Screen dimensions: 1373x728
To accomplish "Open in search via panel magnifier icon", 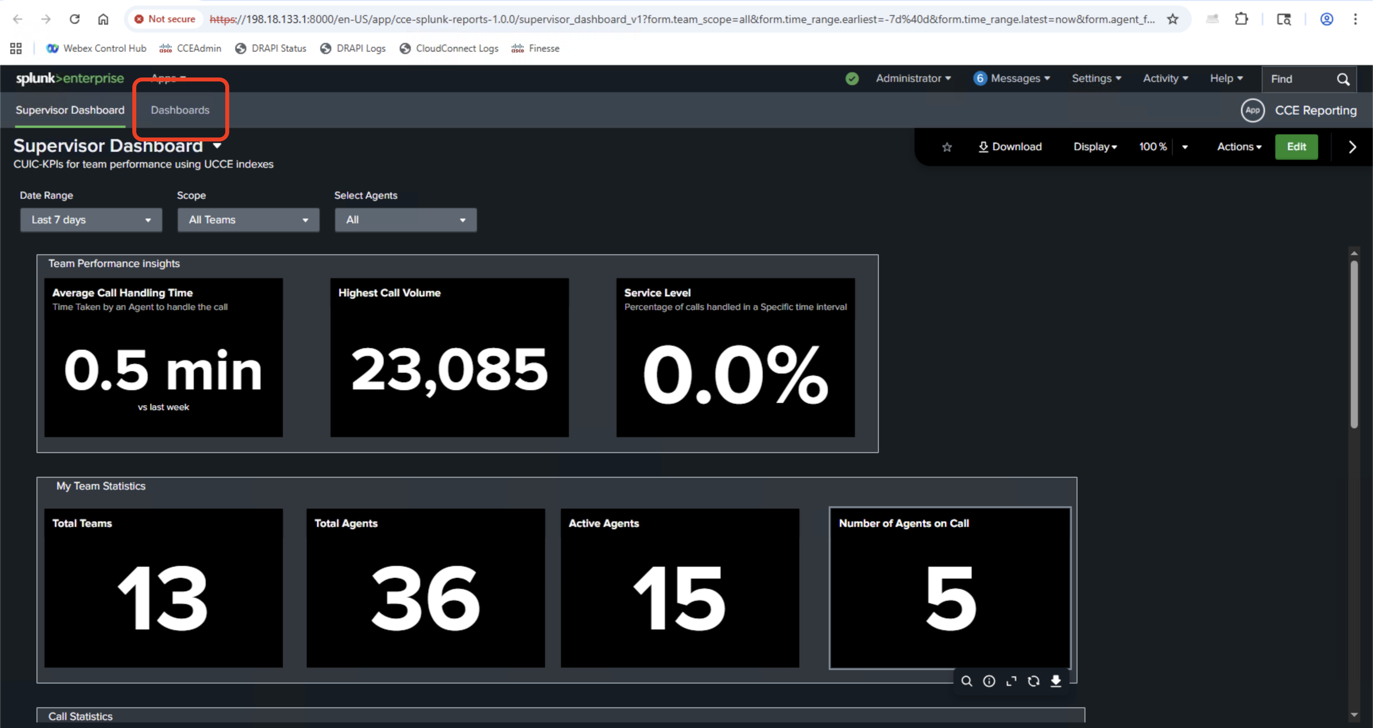I will [x=966, y=681].
